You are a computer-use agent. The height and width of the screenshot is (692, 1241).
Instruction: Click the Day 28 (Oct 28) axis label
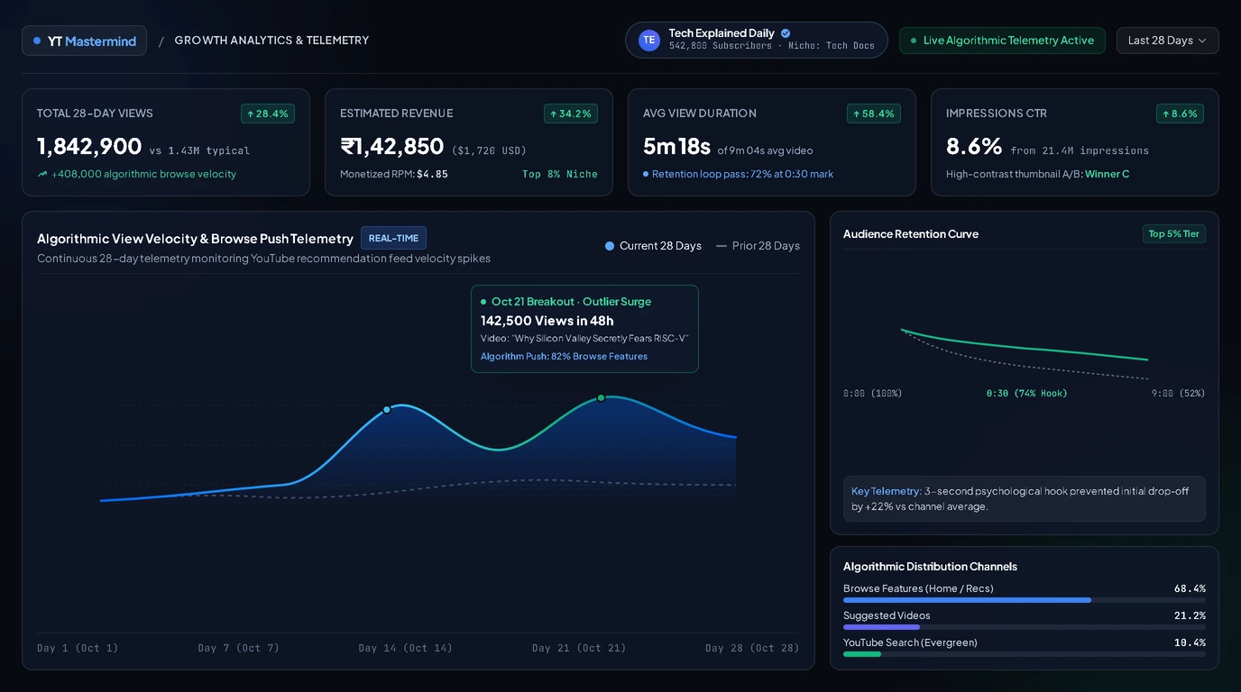pyautogui.click(x=752, y=648)
